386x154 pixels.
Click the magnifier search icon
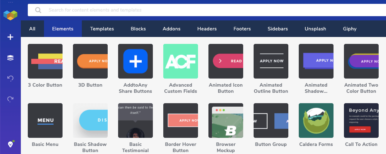[x=38, y=10]
